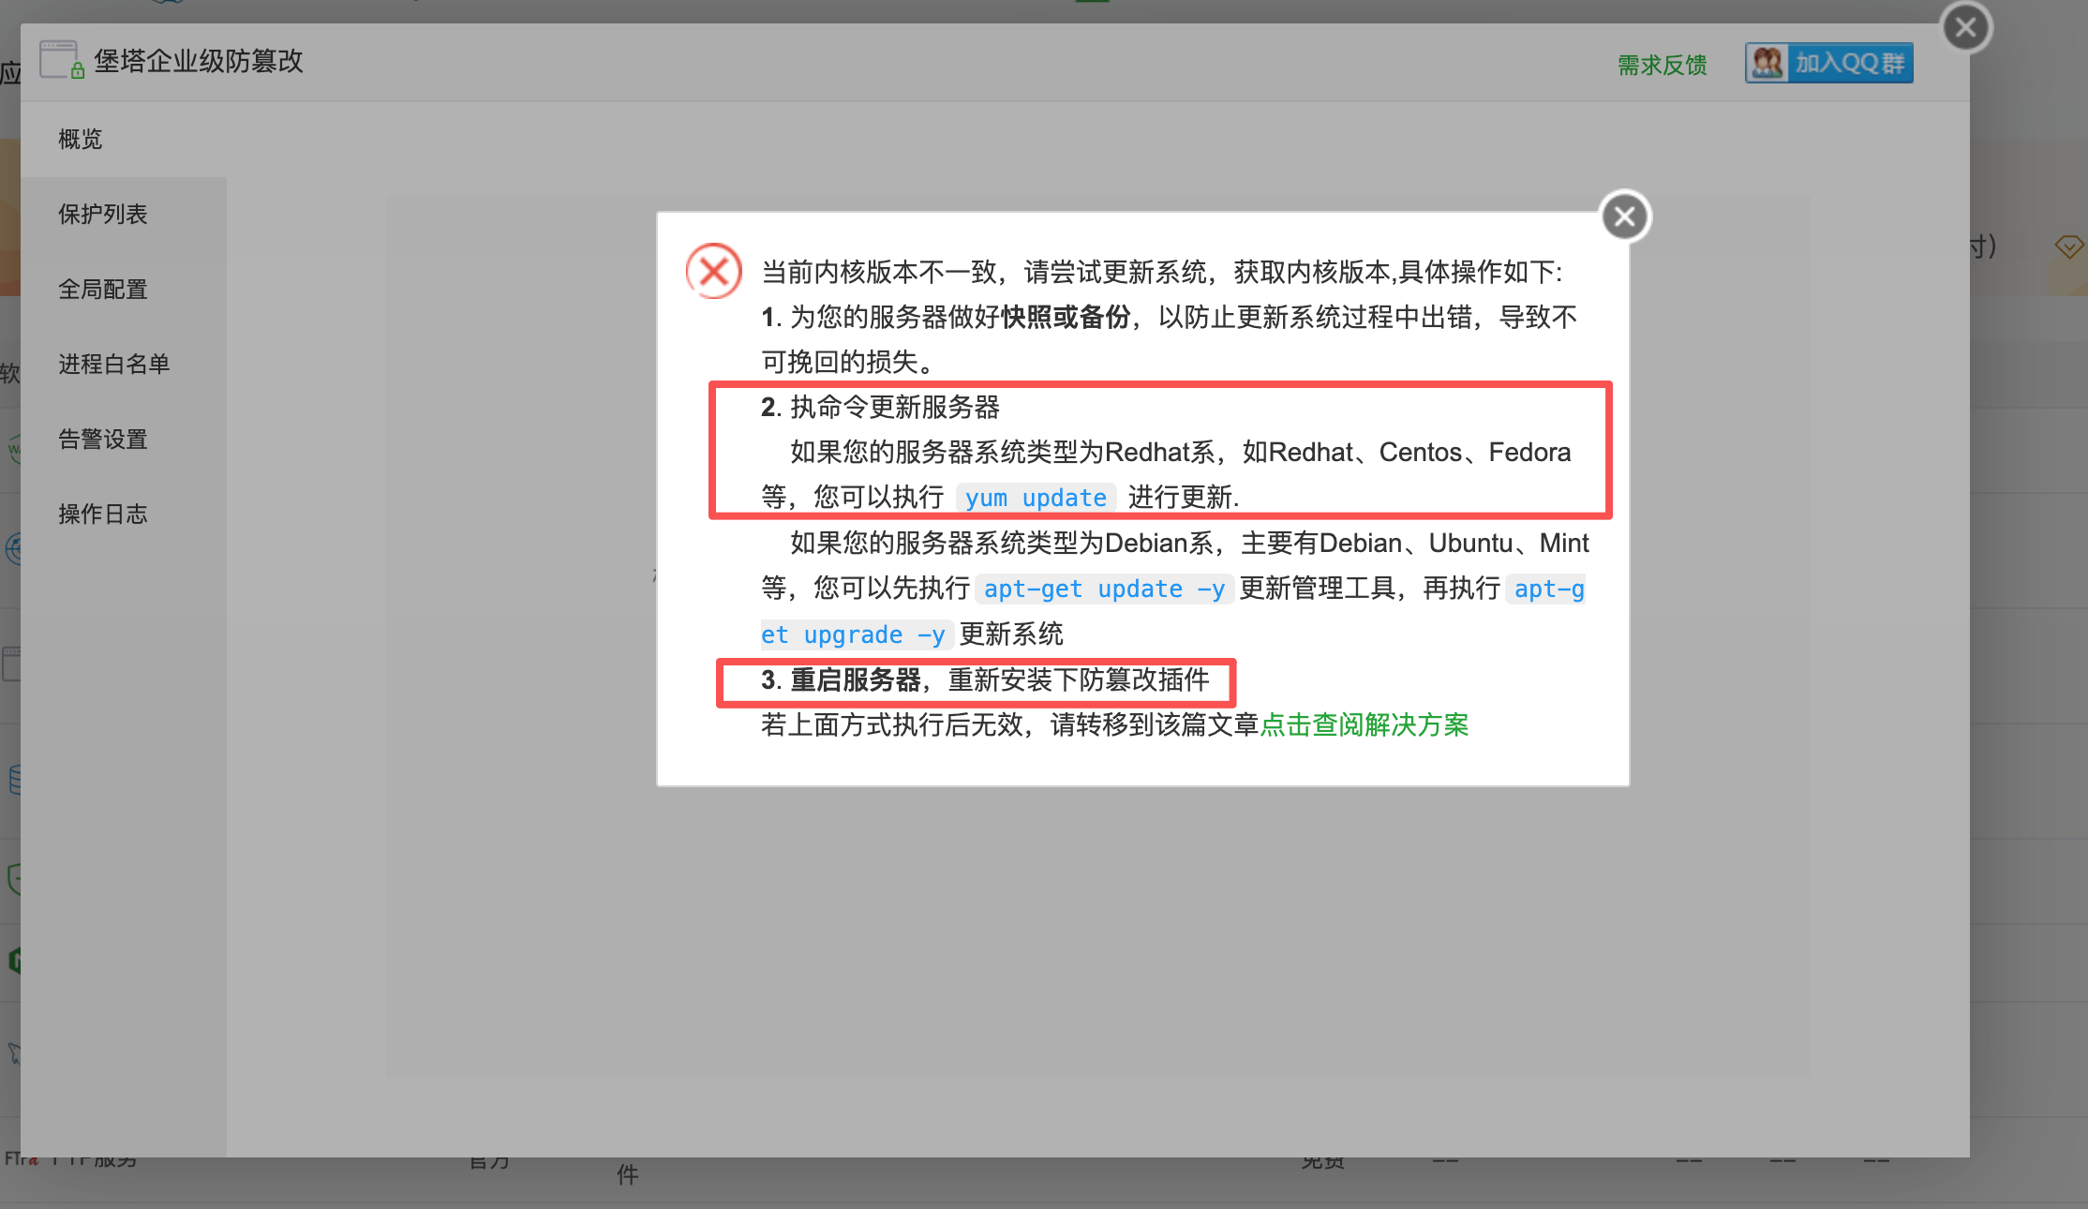The height and width of the screenshot is (1209, 2088).
Task: Close the kernel version warning dialog
Action: [x=1624, y=216]
